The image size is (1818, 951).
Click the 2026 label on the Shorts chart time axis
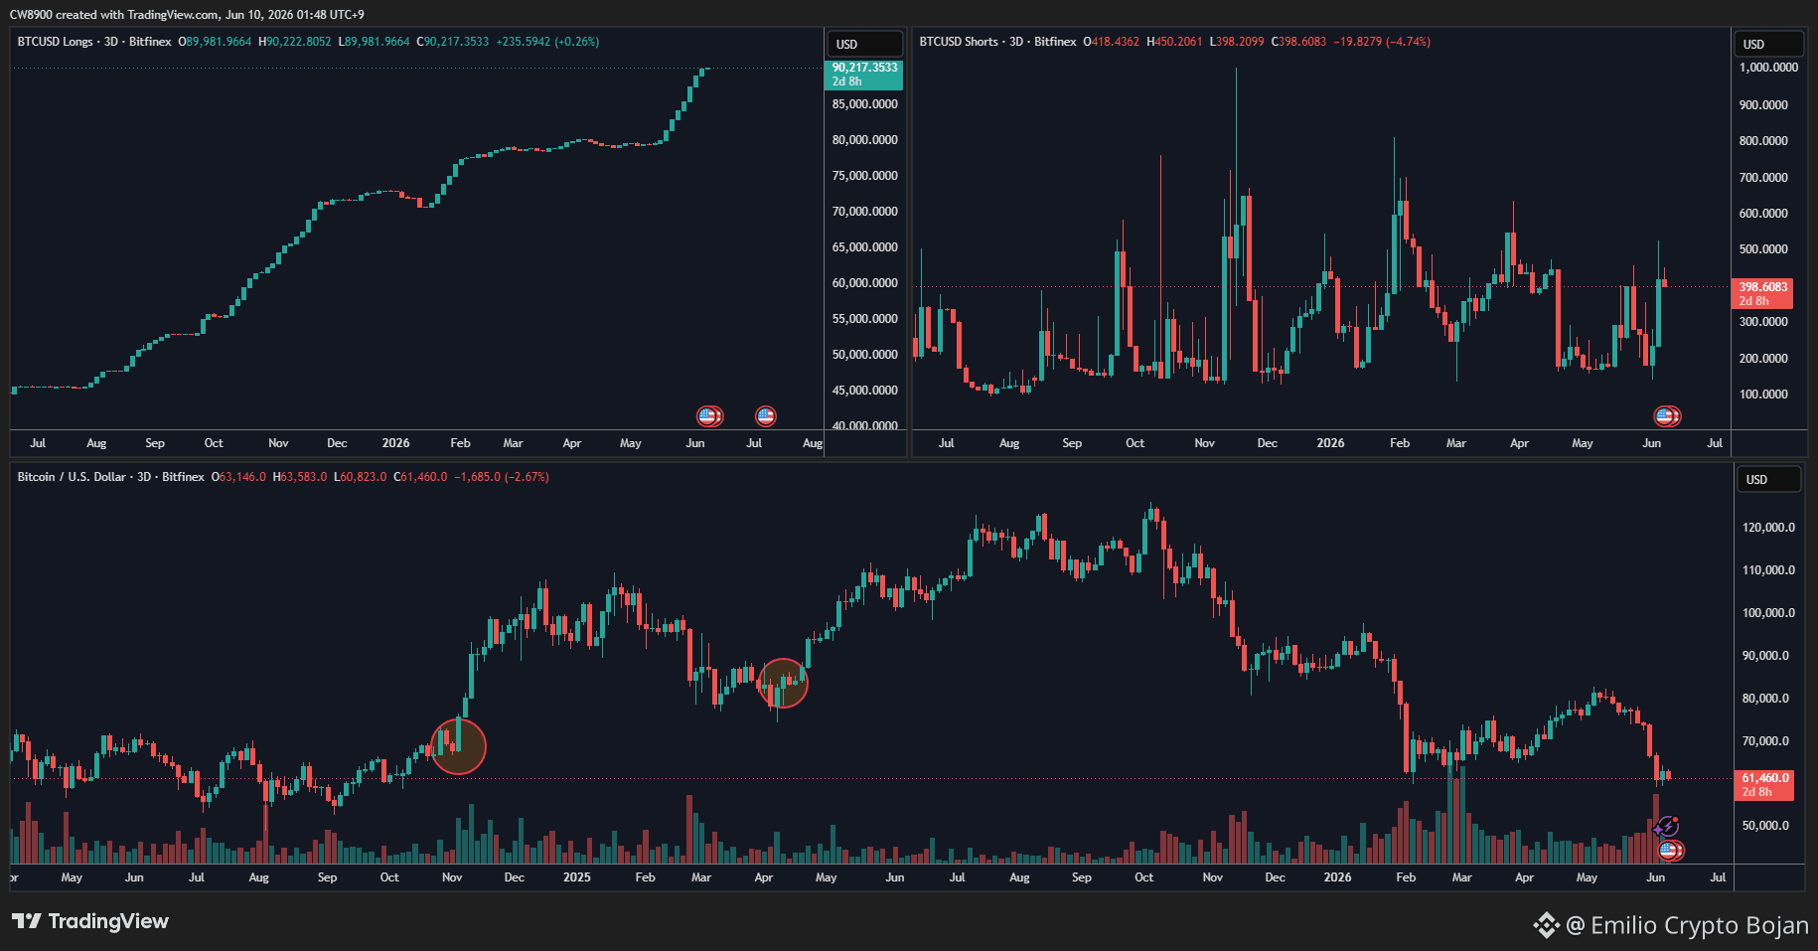pos(1330,443)
